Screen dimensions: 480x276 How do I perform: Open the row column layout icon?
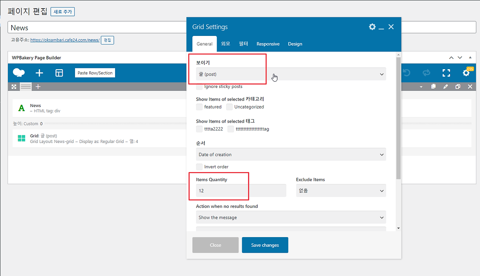click(x=26, y=87)
